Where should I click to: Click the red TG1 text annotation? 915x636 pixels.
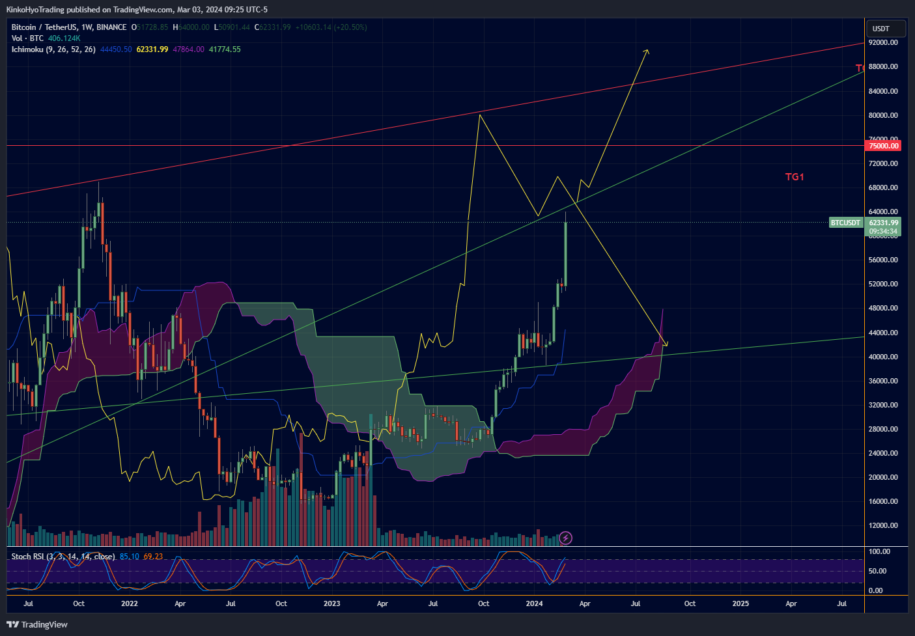[795, 177]
